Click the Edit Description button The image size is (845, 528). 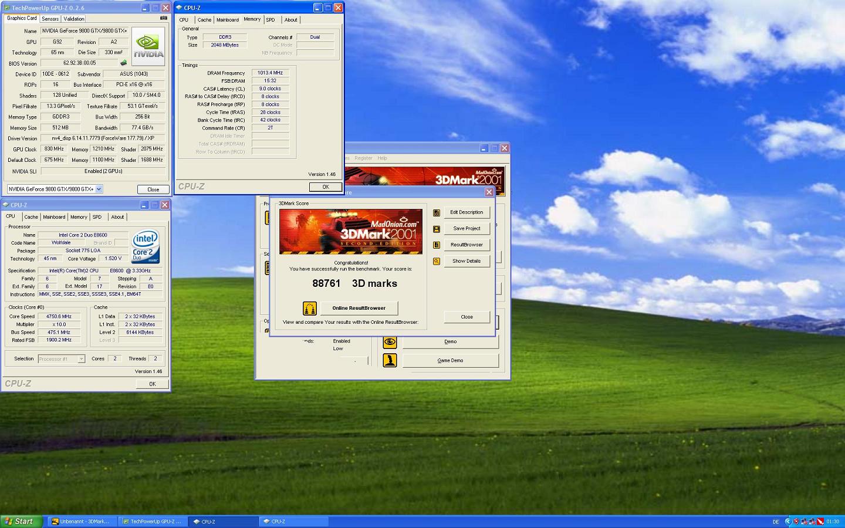[467, 212]
